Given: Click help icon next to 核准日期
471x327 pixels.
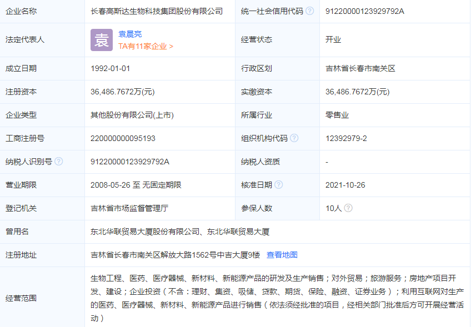Looking at the screenshot, I should (279, 185).
